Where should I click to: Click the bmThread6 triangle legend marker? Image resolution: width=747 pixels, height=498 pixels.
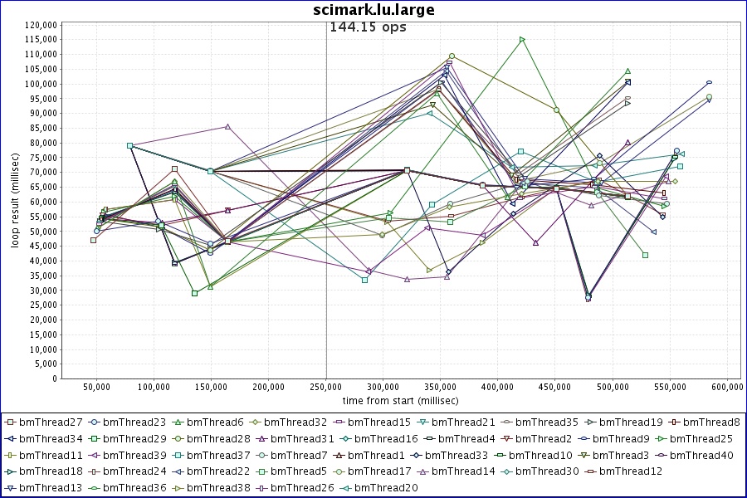(178, 422)
